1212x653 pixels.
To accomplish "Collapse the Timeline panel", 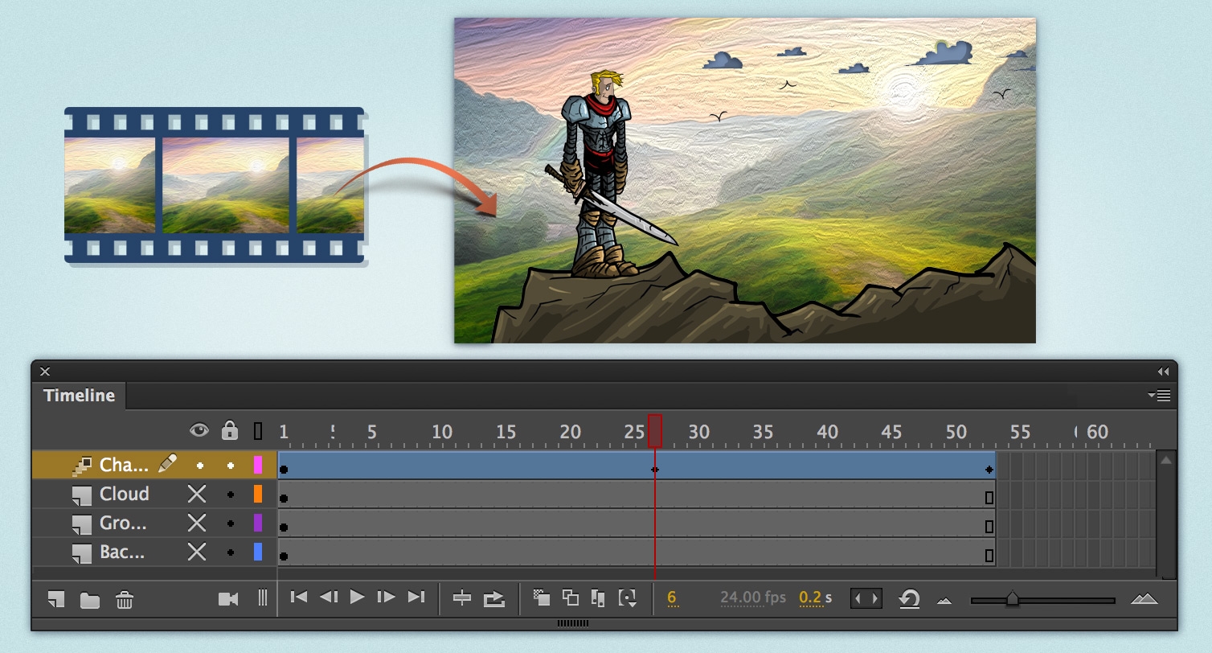I will [1163, 372].
